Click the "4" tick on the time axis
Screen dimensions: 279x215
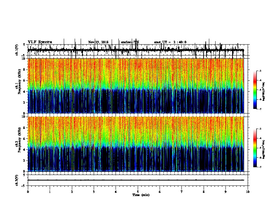[x=116, y=192]
